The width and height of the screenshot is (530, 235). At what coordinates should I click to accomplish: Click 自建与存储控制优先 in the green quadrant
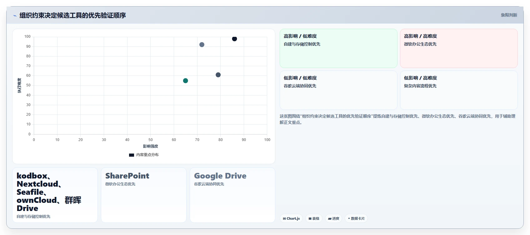(x=302, y=44)
